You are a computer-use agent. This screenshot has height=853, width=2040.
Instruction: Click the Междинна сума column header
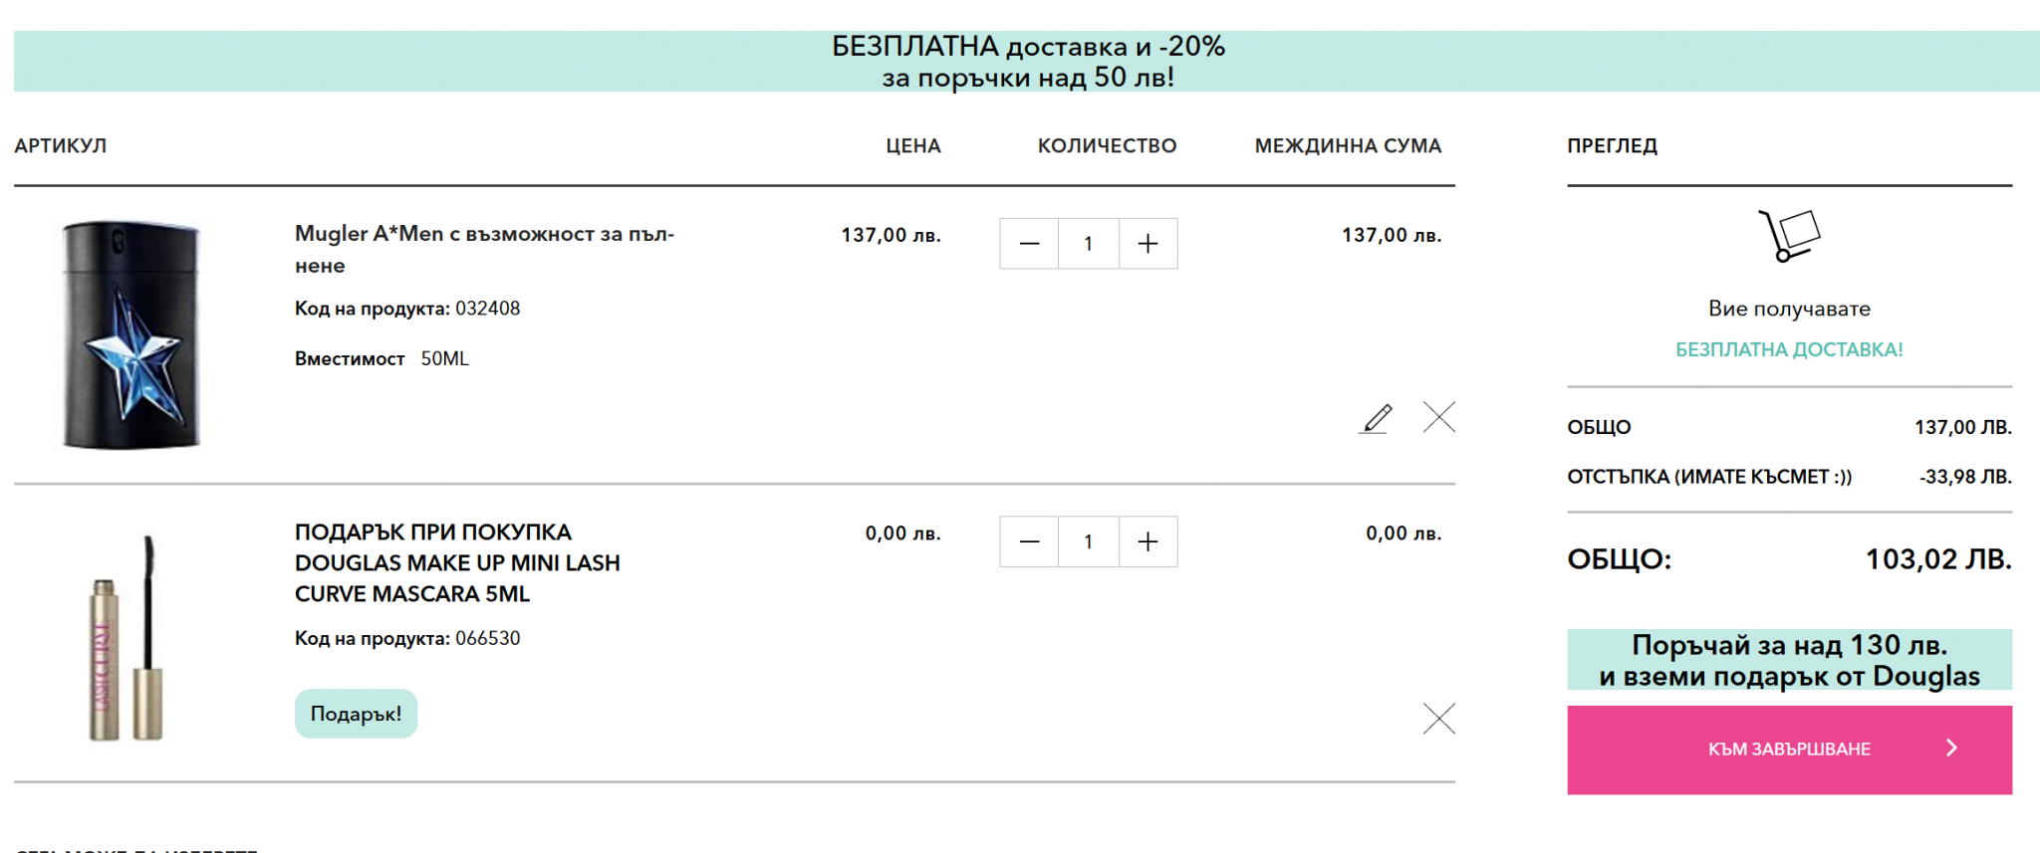click(x=1348, y=146)
